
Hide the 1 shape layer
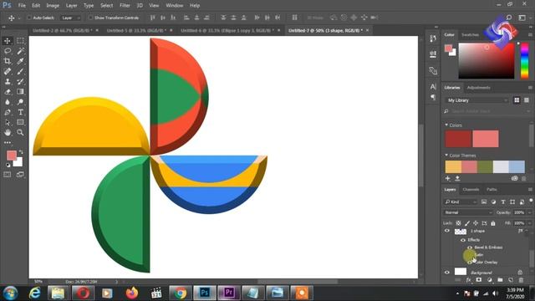[x=447, y=231]
